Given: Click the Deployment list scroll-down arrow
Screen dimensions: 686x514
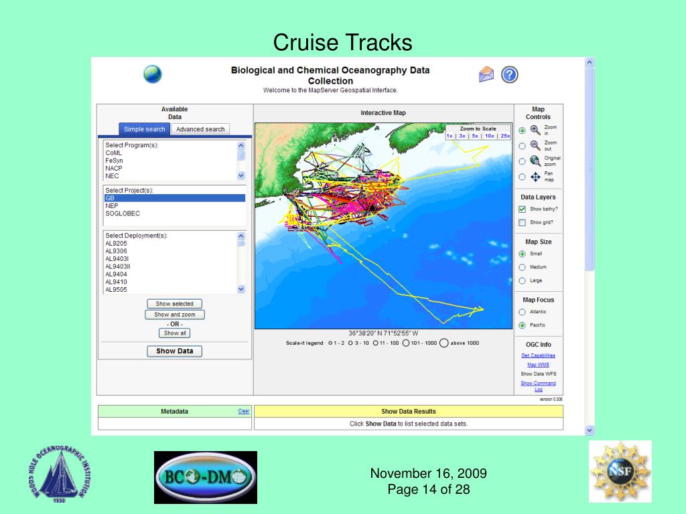Looking at the screenshot, I should click(x=241, y=289).
